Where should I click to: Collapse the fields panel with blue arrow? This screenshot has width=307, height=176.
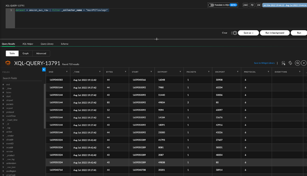pyautogui.click(x=44, y=69)
